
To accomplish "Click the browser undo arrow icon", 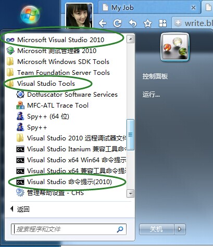I will (x=133, y=23).
